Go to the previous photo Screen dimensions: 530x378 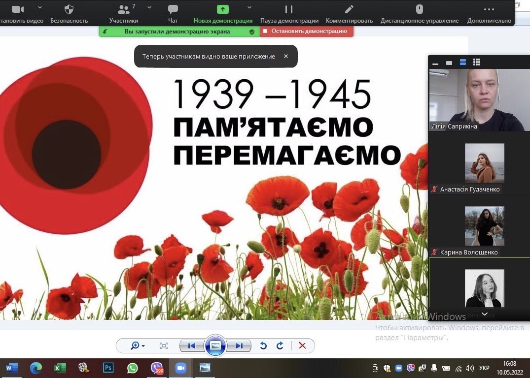pos(192,346)
